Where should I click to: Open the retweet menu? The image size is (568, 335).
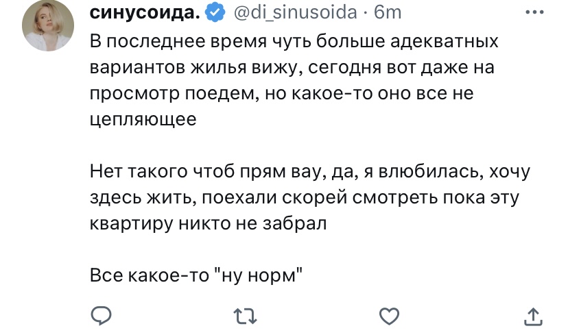click(245, 316)
